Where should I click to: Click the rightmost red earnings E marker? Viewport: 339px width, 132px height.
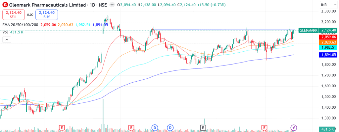pyautogui.click(x=264, y=127)
